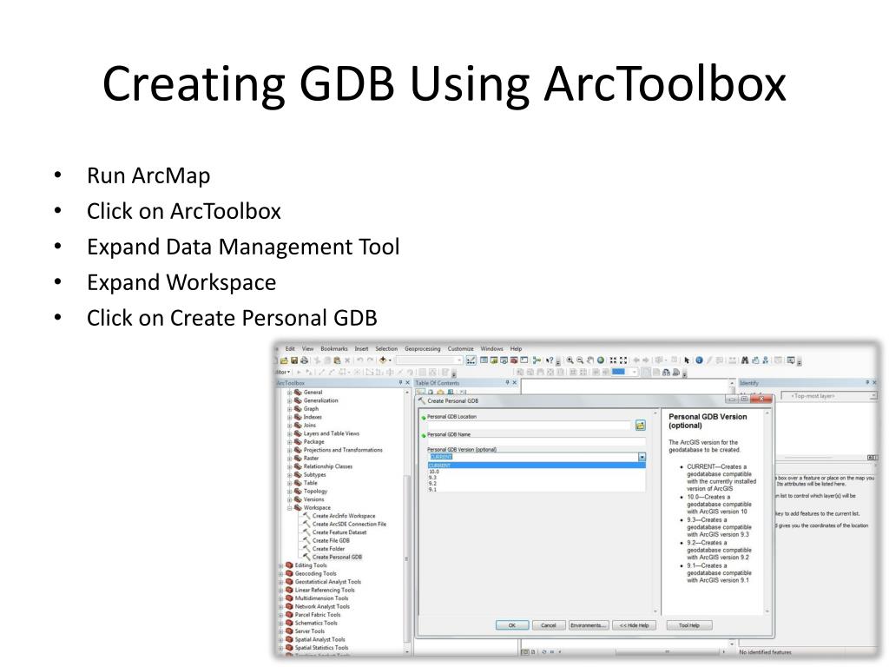
Task: Expand the Network Analyst Tools toolbox
Action: point(280,606)
